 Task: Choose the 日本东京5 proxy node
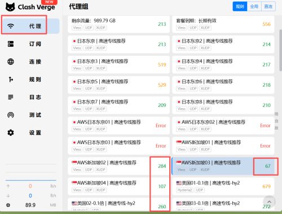(118, 85)
